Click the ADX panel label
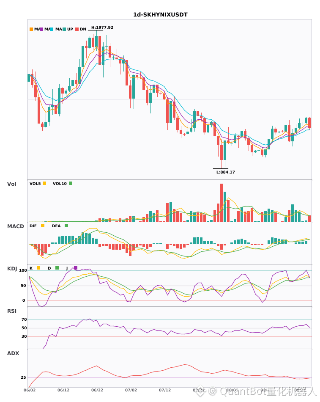320x402 pixels. coord(13,353)
